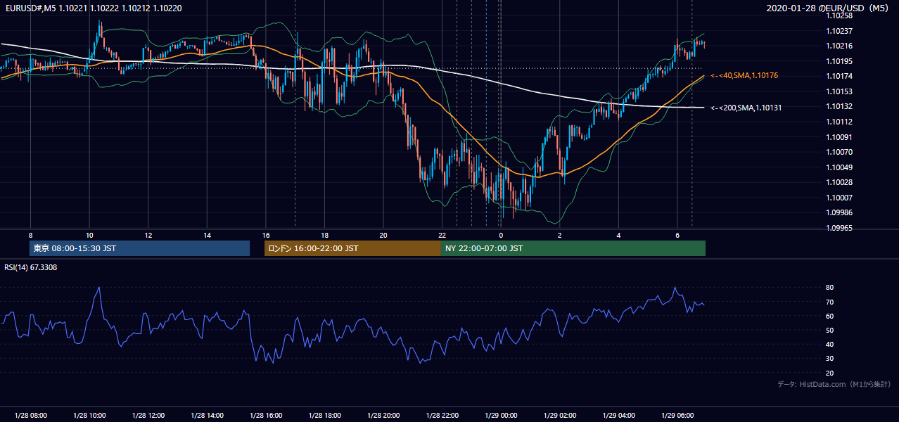This screenshot has width=899, height=422.
Task: Click price level 1.10049 on axis
Action: click(839, 167)
